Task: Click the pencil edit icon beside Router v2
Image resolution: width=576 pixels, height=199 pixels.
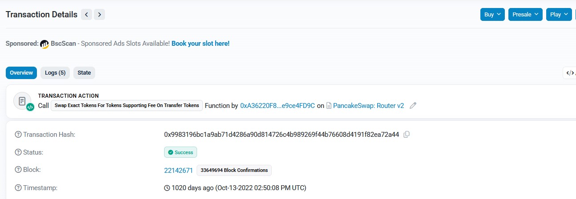Action: (413, 106)
